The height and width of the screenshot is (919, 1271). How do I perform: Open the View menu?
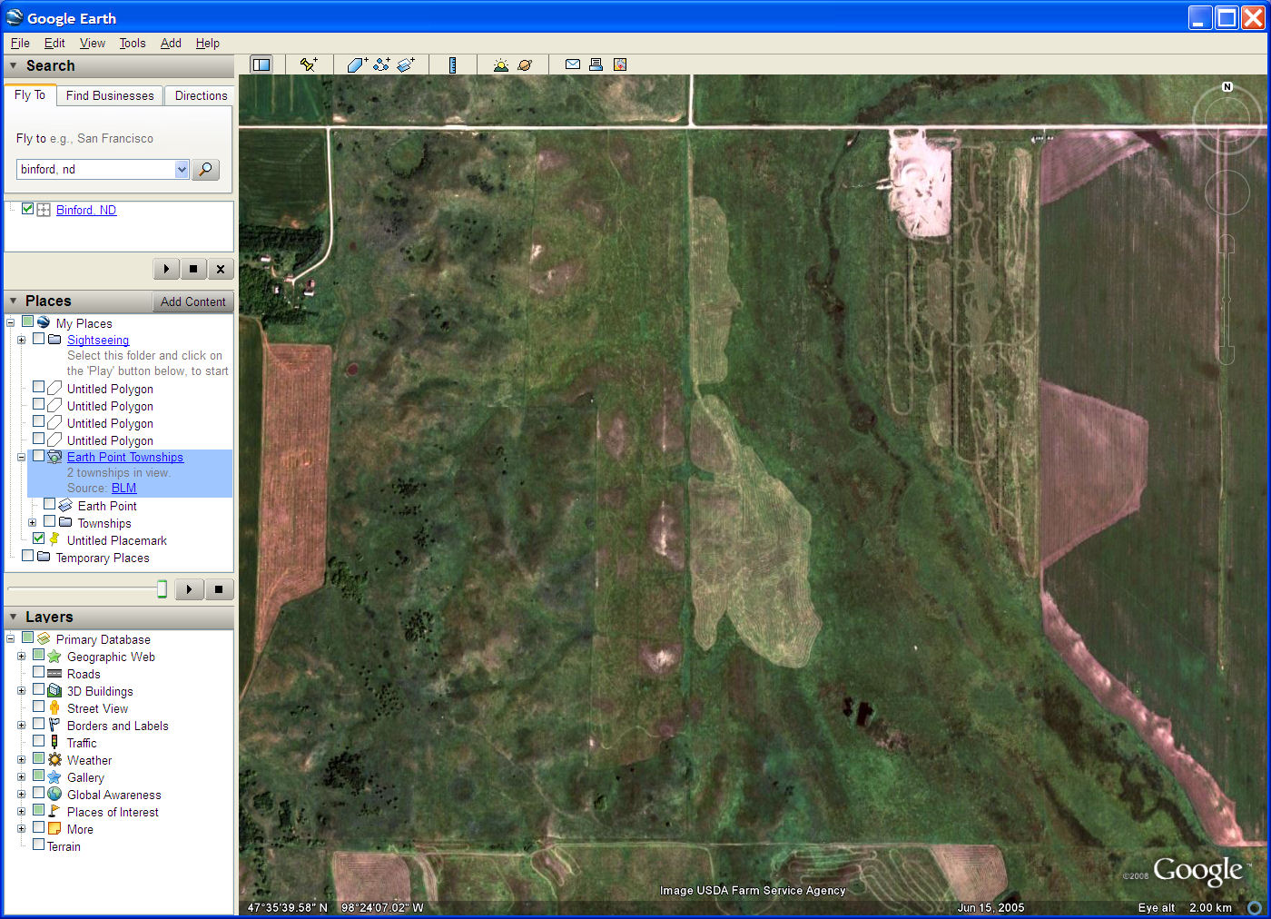point(93,43)
